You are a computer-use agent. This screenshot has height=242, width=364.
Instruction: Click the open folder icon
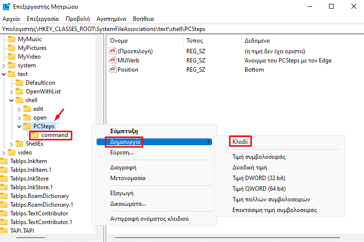tap(27, 118)
